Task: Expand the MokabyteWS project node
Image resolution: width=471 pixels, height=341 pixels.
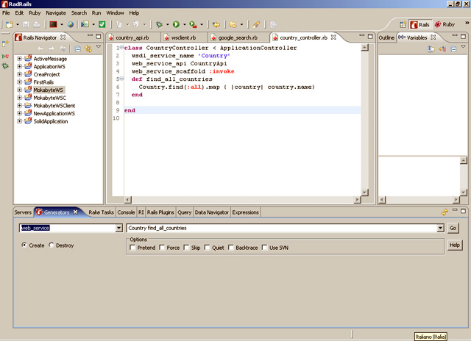Action: [20, 90]
